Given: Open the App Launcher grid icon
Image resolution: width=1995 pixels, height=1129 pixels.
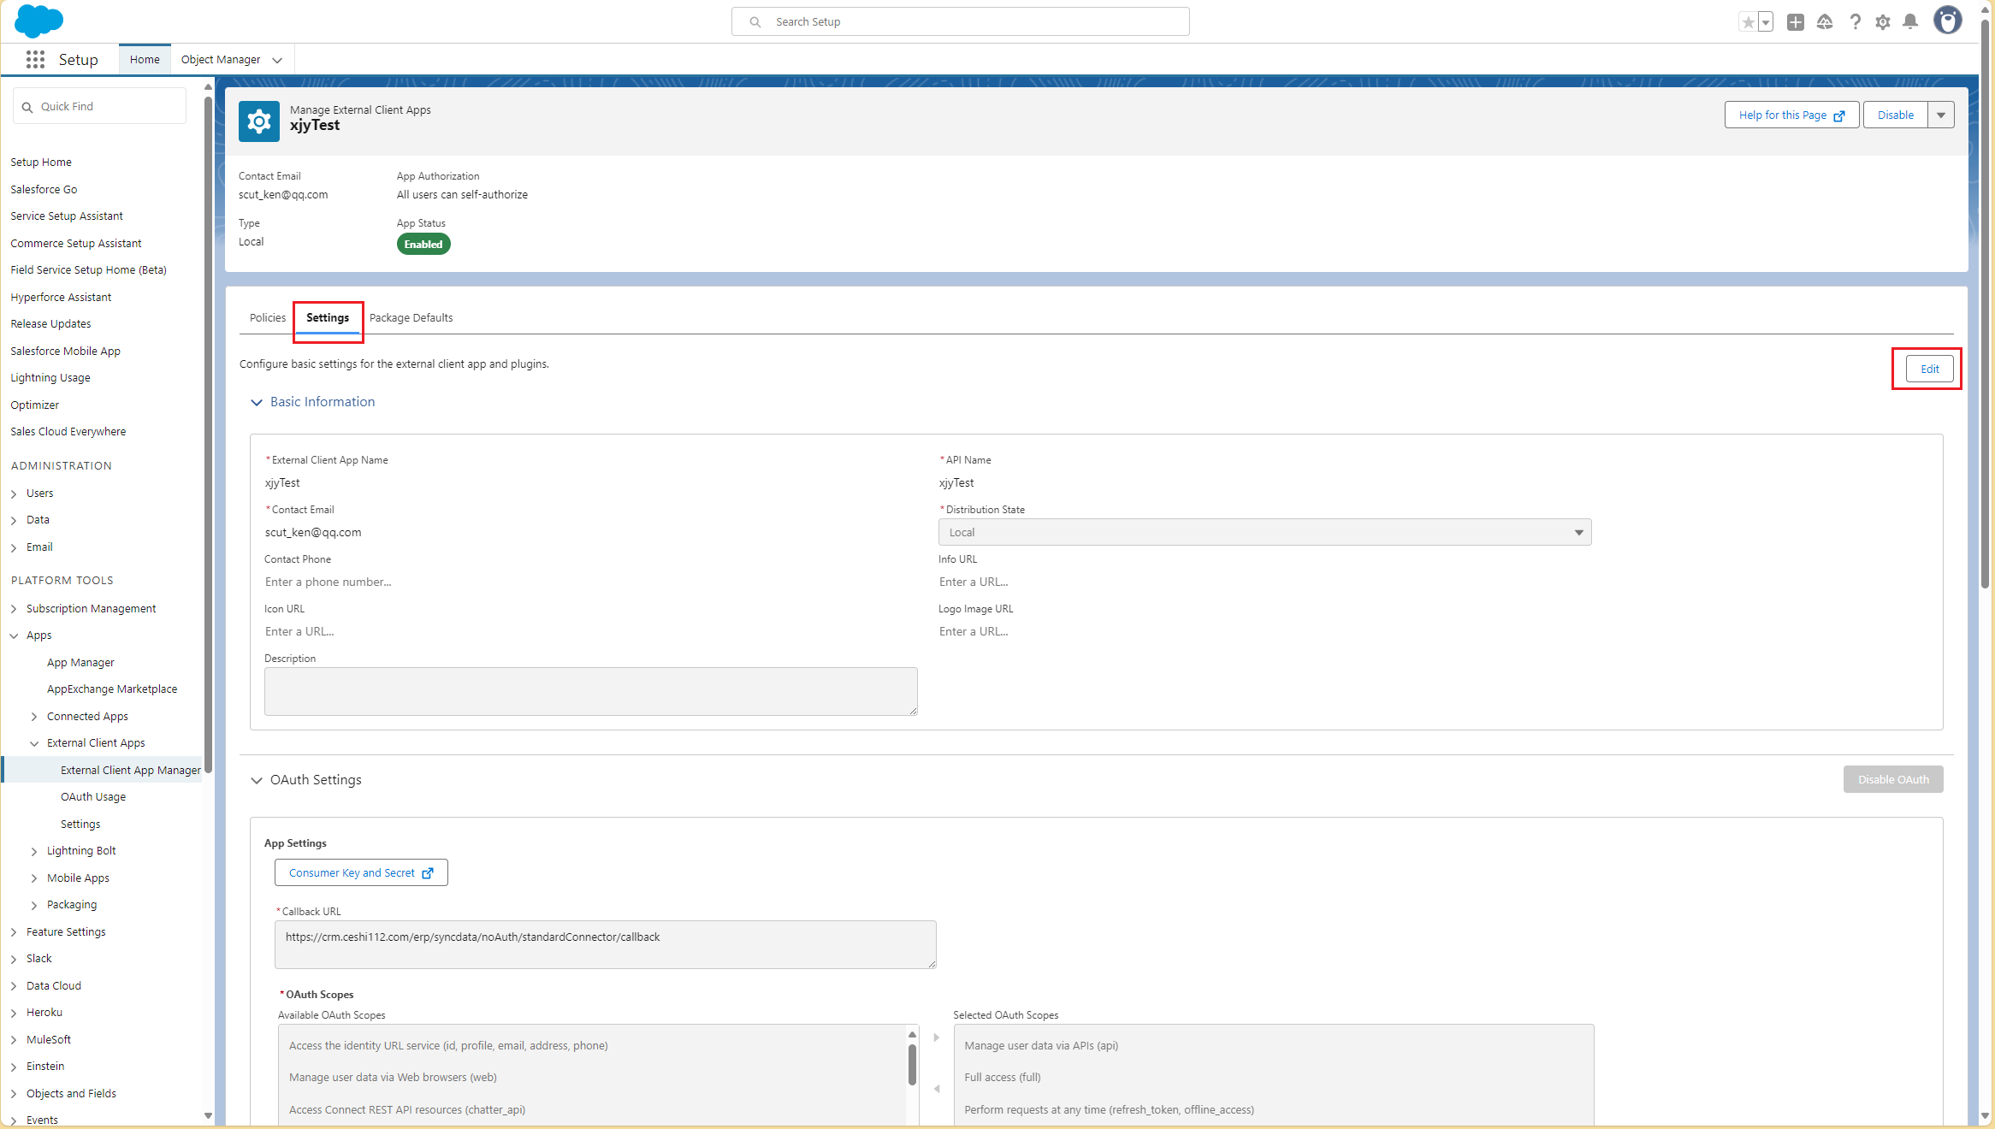Looking at the screenshot, I should (x=35, y=59).
